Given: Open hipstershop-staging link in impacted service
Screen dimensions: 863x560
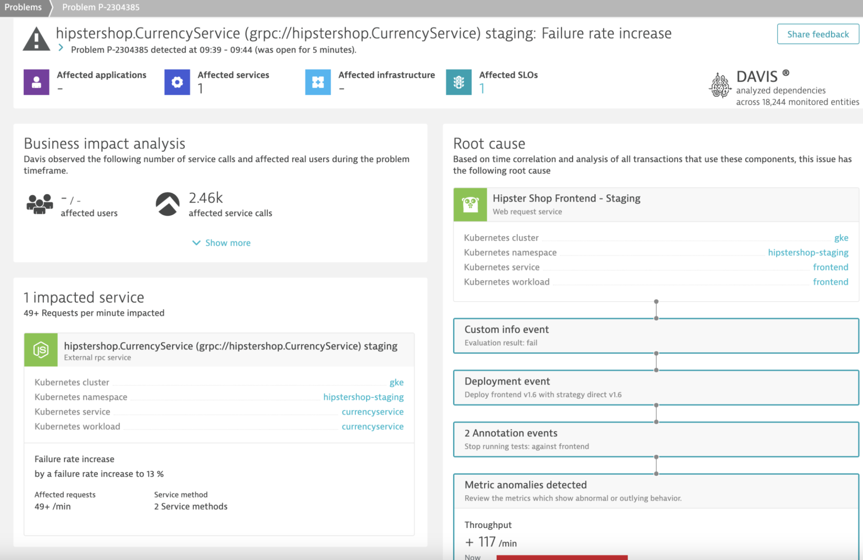Looking at the screenshot, I should (363, 397).
